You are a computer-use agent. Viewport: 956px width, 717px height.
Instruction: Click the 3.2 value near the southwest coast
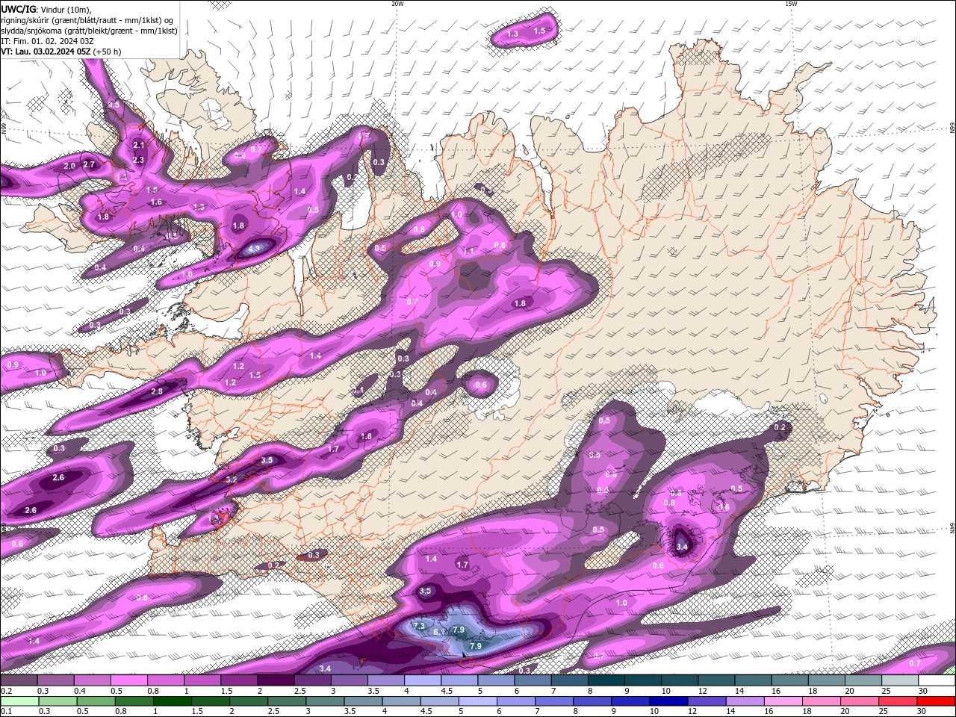point(231,479)
